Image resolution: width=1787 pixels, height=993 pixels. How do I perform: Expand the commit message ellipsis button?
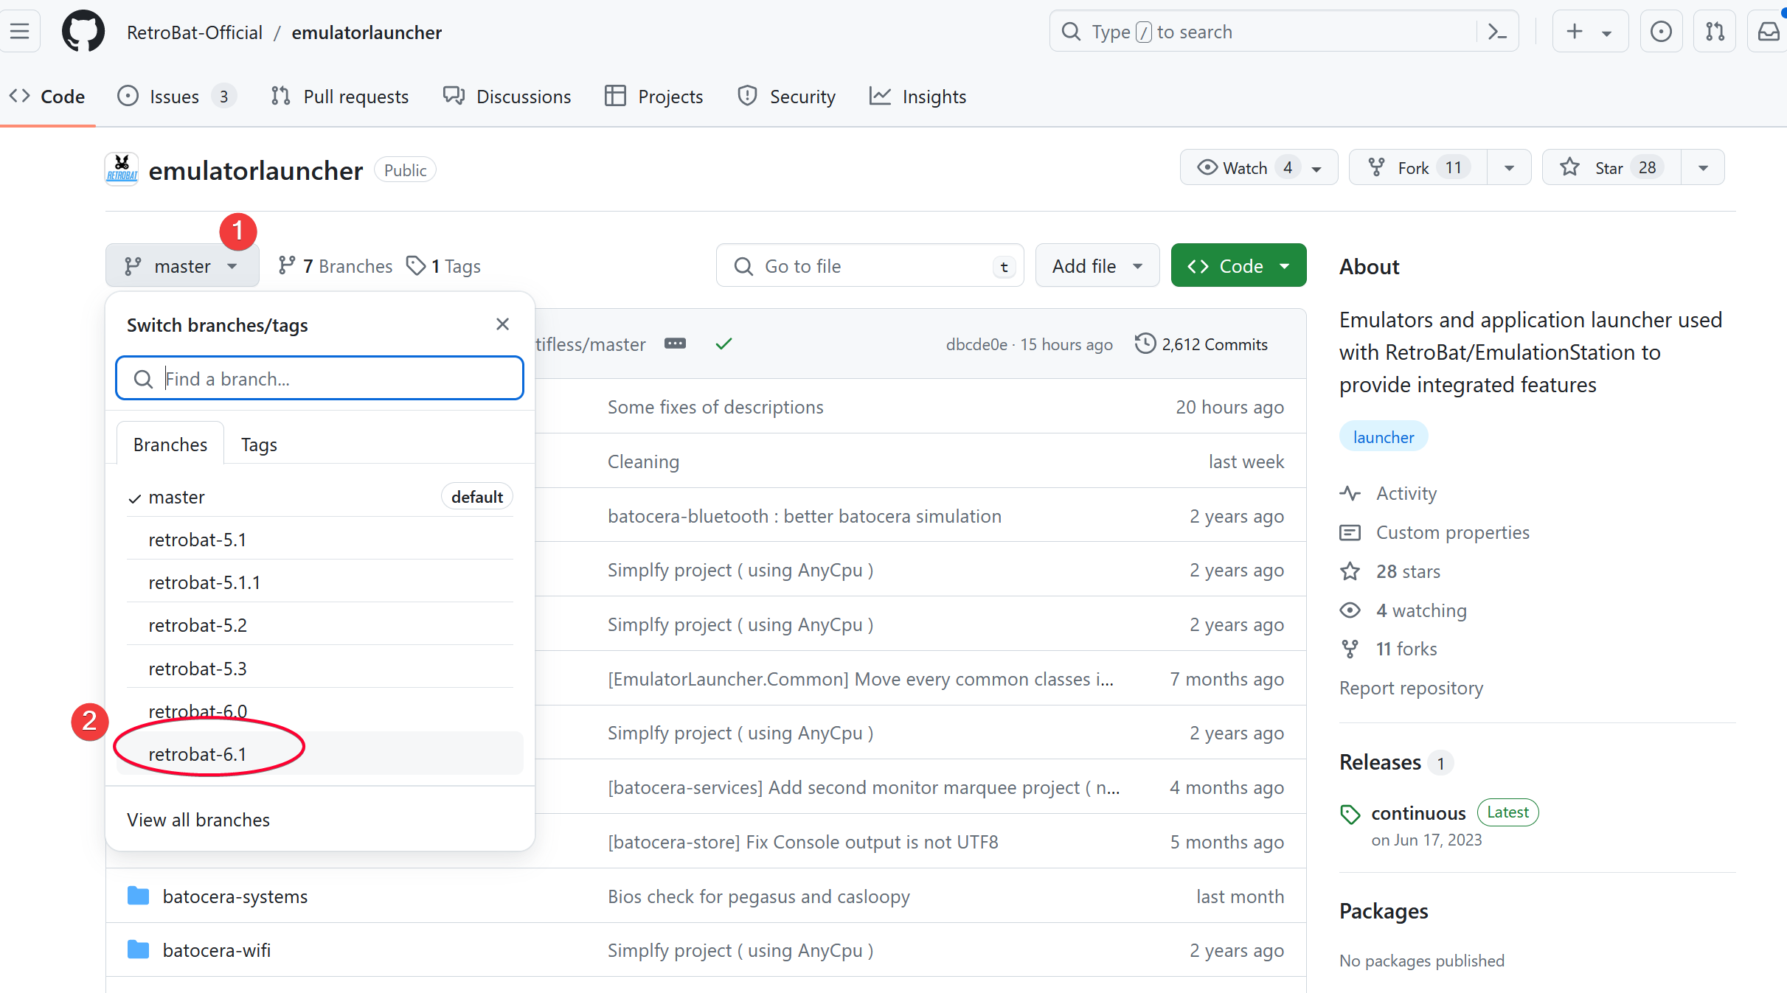pyautogui.click(x=674, y=344)
